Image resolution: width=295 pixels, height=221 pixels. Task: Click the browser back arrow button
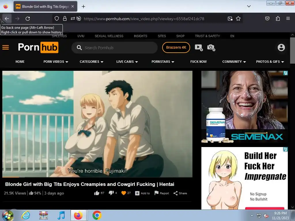(7, 19)
